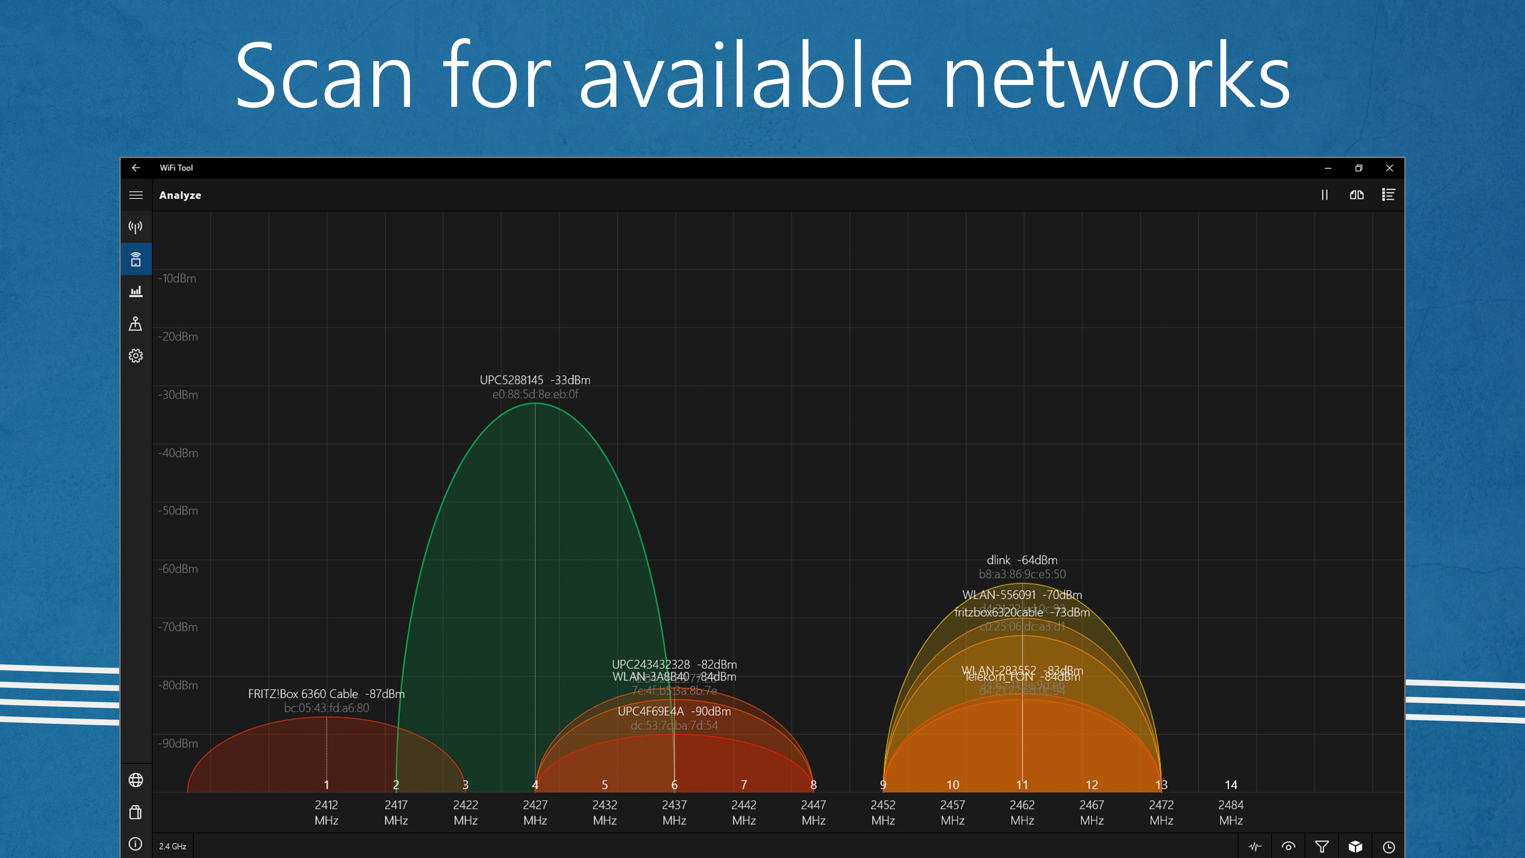Pause the network scanning
Screen dimensions: 1525x858
1324,195
